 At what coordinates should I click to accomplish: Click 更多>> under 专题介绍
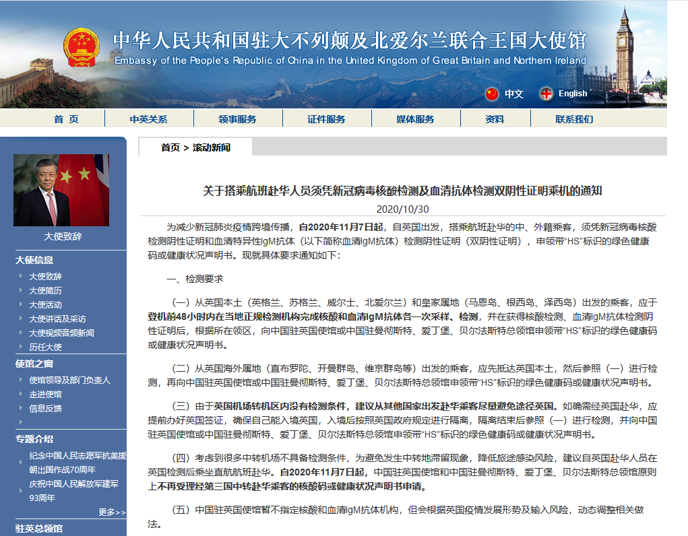point(112,512)
